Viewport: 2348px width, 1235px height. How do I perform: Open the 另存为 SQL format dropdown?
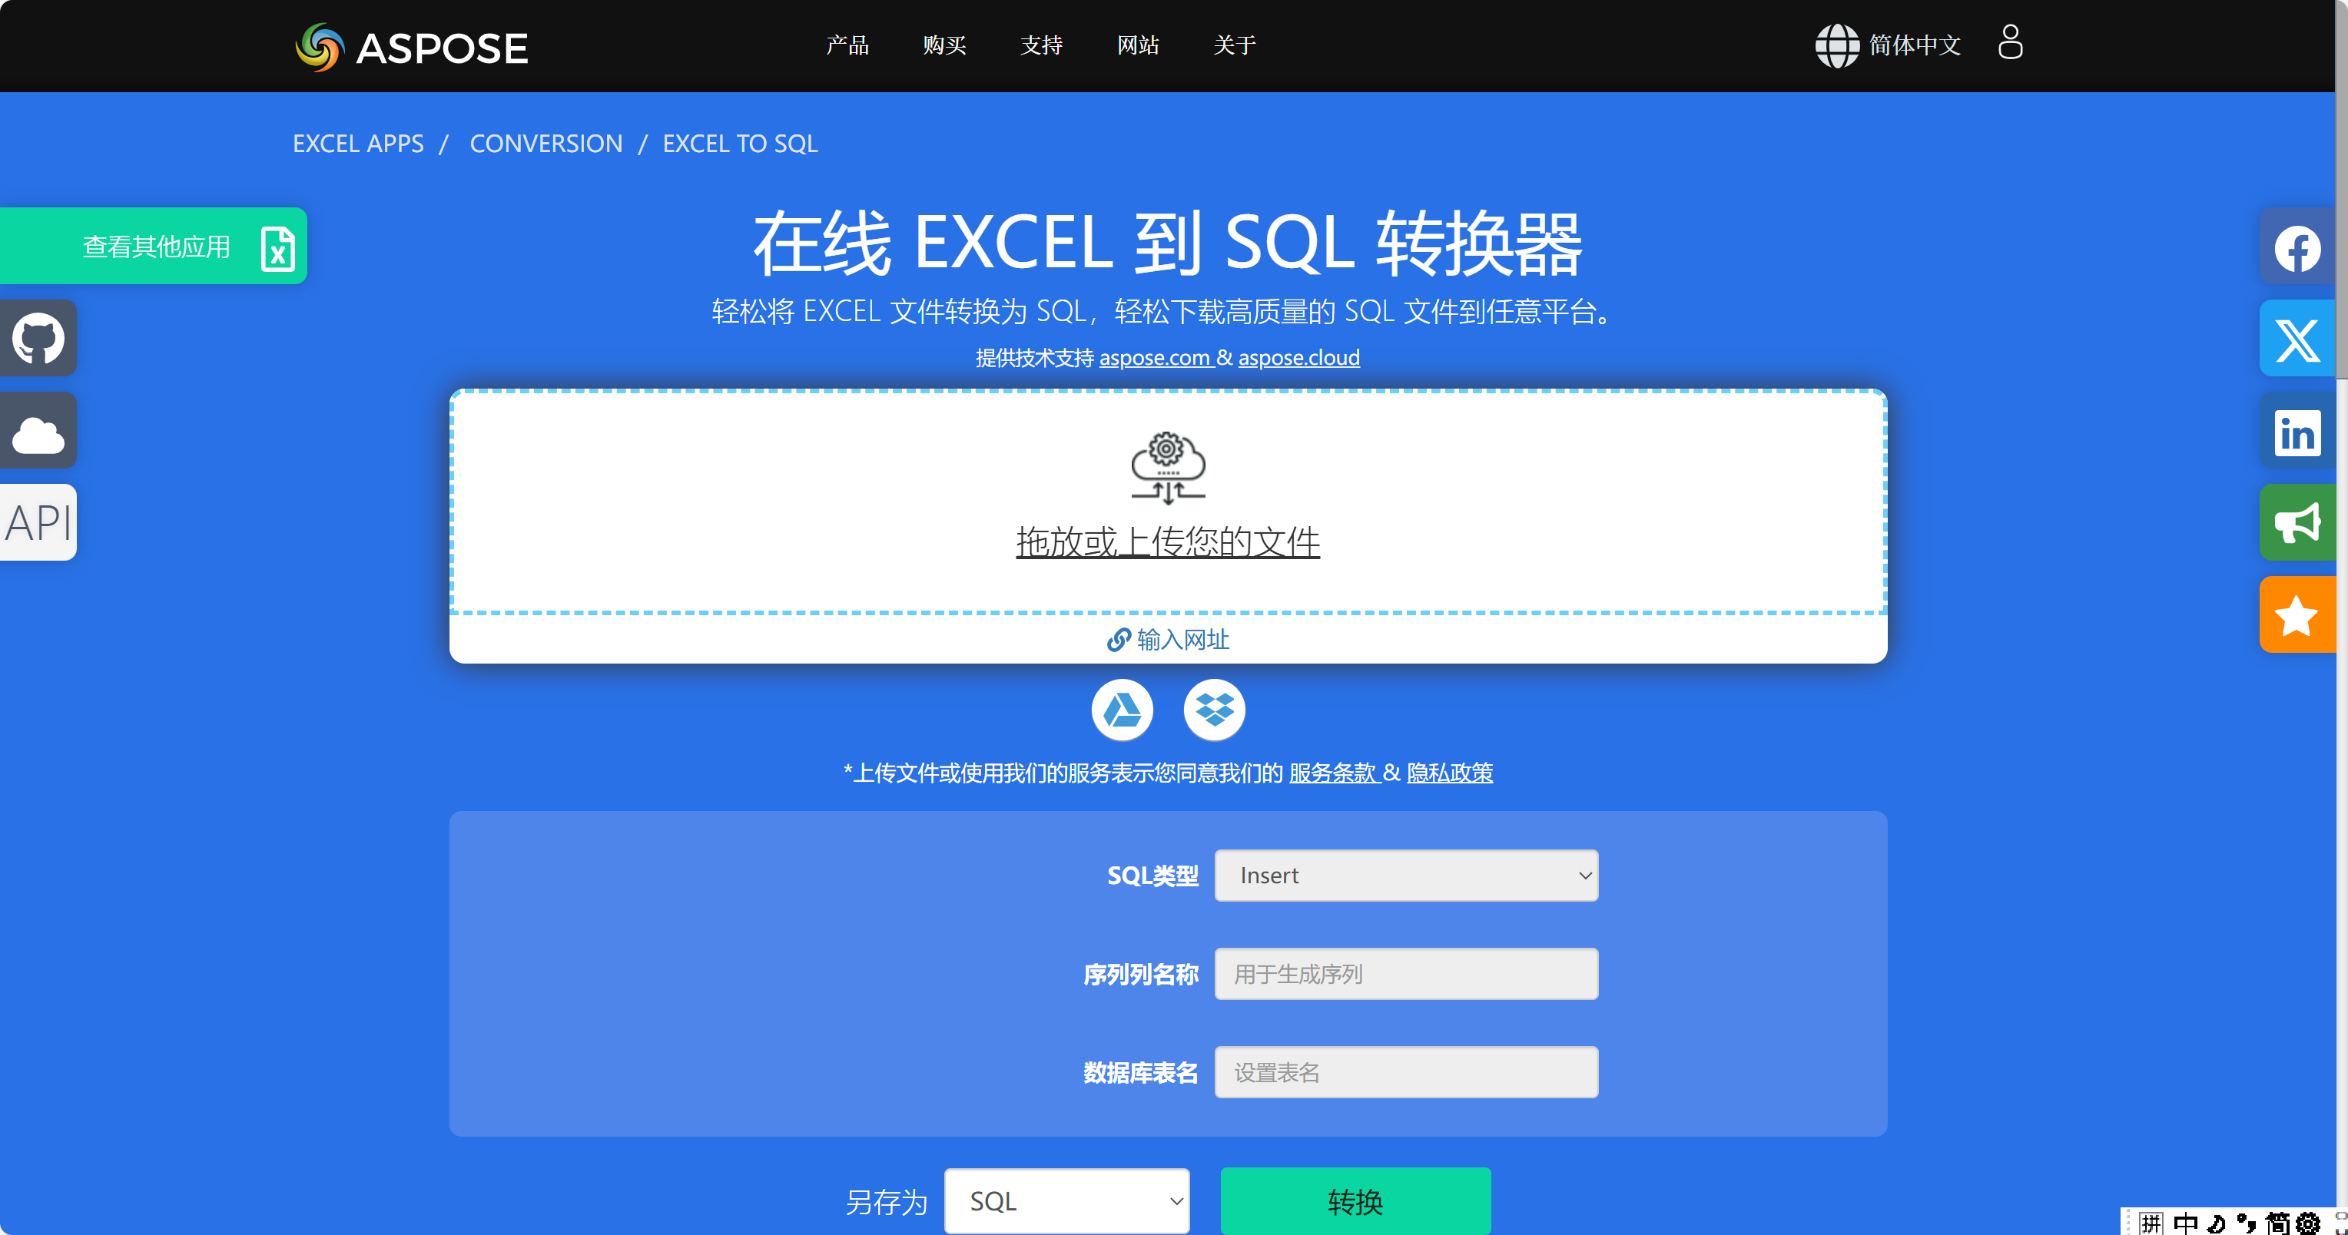point(1066,1200)
